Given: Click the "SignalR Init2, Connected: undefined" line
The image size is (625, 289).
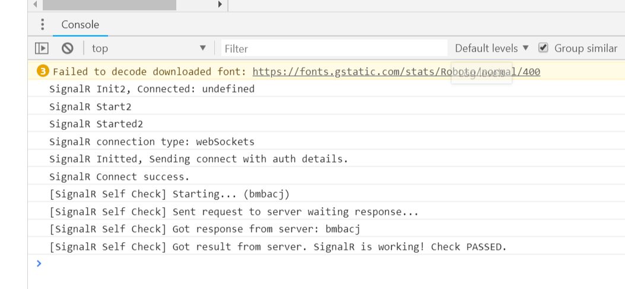Looking at the screenshot, I should (151, 89).
